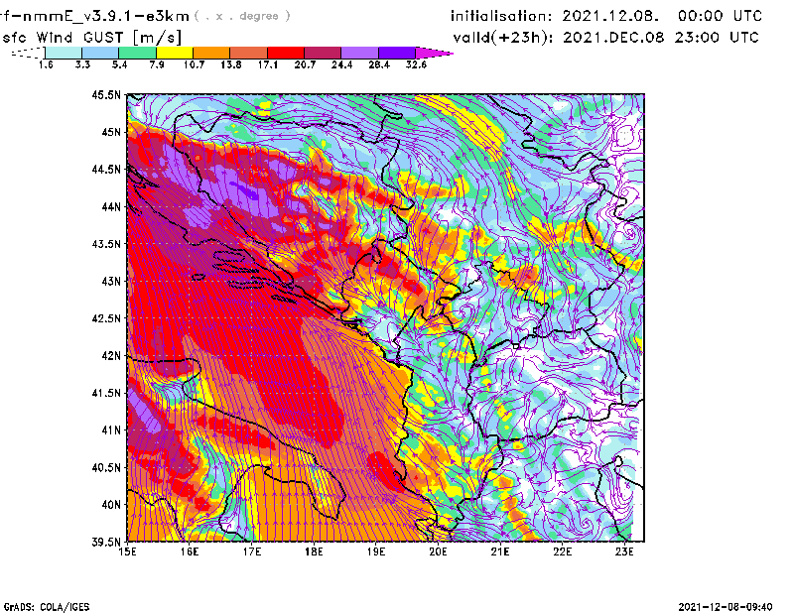This screenshot has width=794, height=613.
Task: Select the legend value "7.9"
Action: (157, 64)
